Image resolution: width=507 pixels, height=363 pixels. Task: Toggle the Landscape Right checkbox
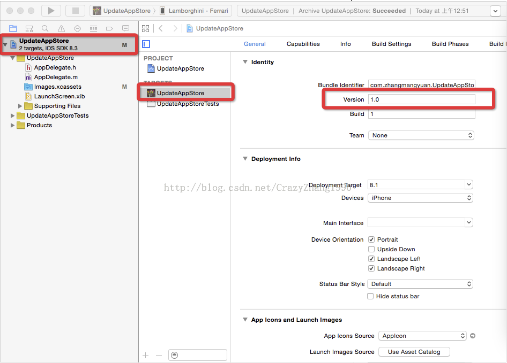click(x=371, y=268)
